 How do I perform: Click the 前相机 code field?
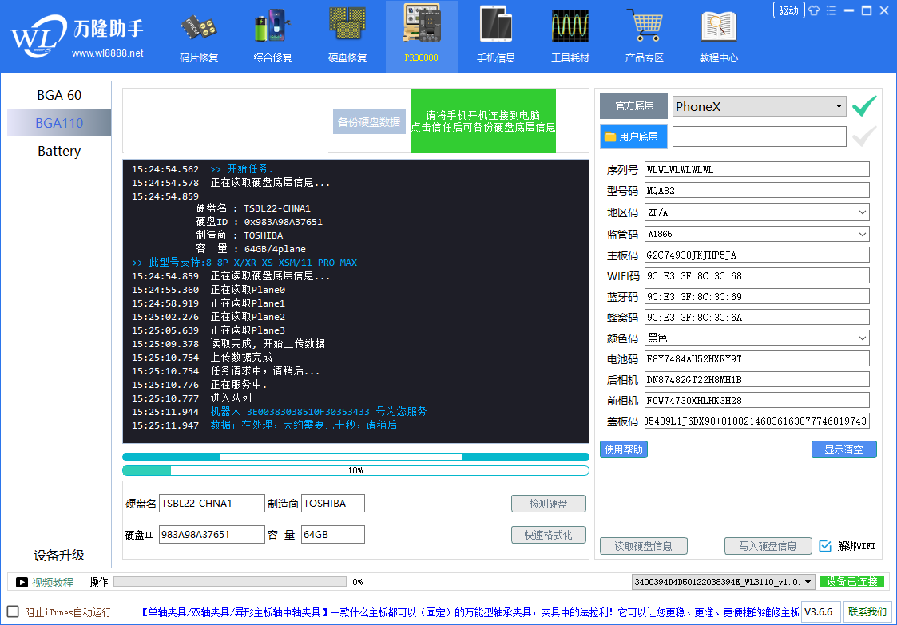(x=757, y=400)
